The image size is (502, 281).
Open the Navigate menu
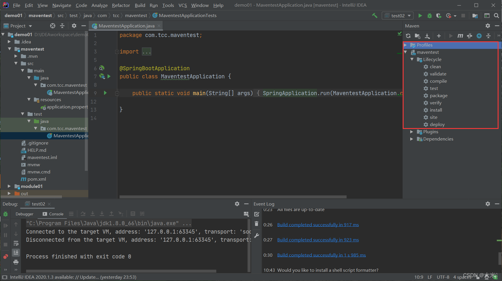(x=62, y=5)
